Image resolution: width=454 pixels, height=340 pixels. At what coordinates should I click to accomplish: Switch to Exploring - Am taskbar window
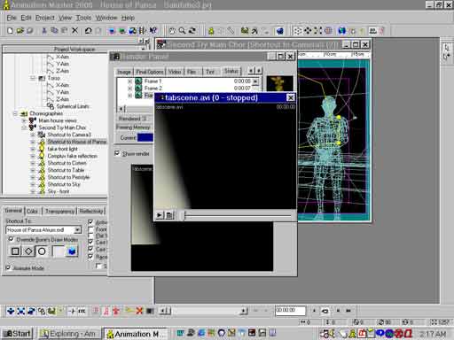(69, 334)
